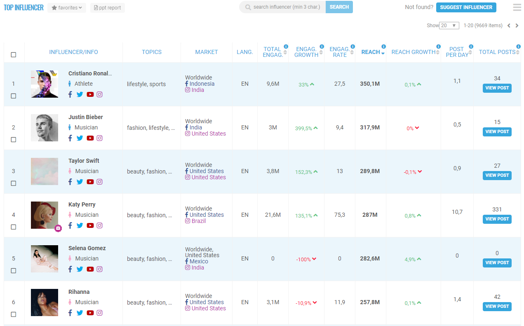Image resolution: width=524 pixels, height=326 pixels.
Task: Open the Taylor Swift name link
Action: [84, 161]
